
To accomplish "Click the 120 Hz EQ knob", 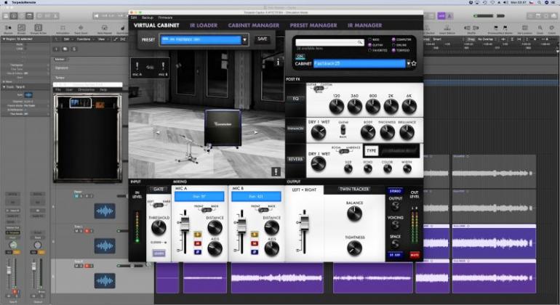I will tap(337, 106).
